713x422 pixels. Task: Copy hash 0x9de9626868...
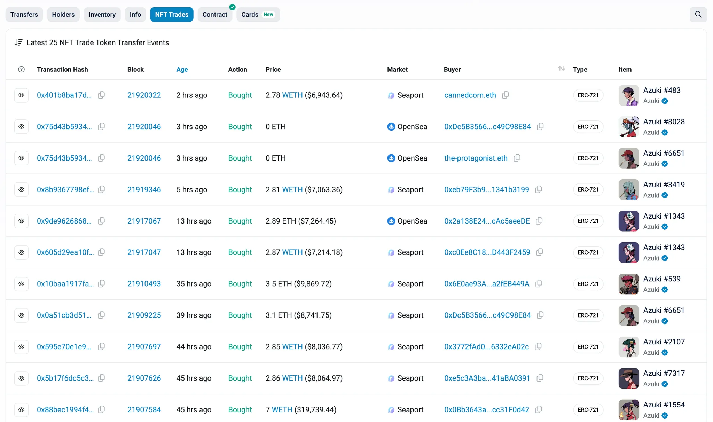coord(101,221)
